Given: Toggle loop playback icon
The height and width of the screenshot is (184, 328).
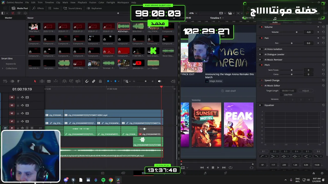Looking at the screenshot, I should pyautogui.click(x=230, y=168).
